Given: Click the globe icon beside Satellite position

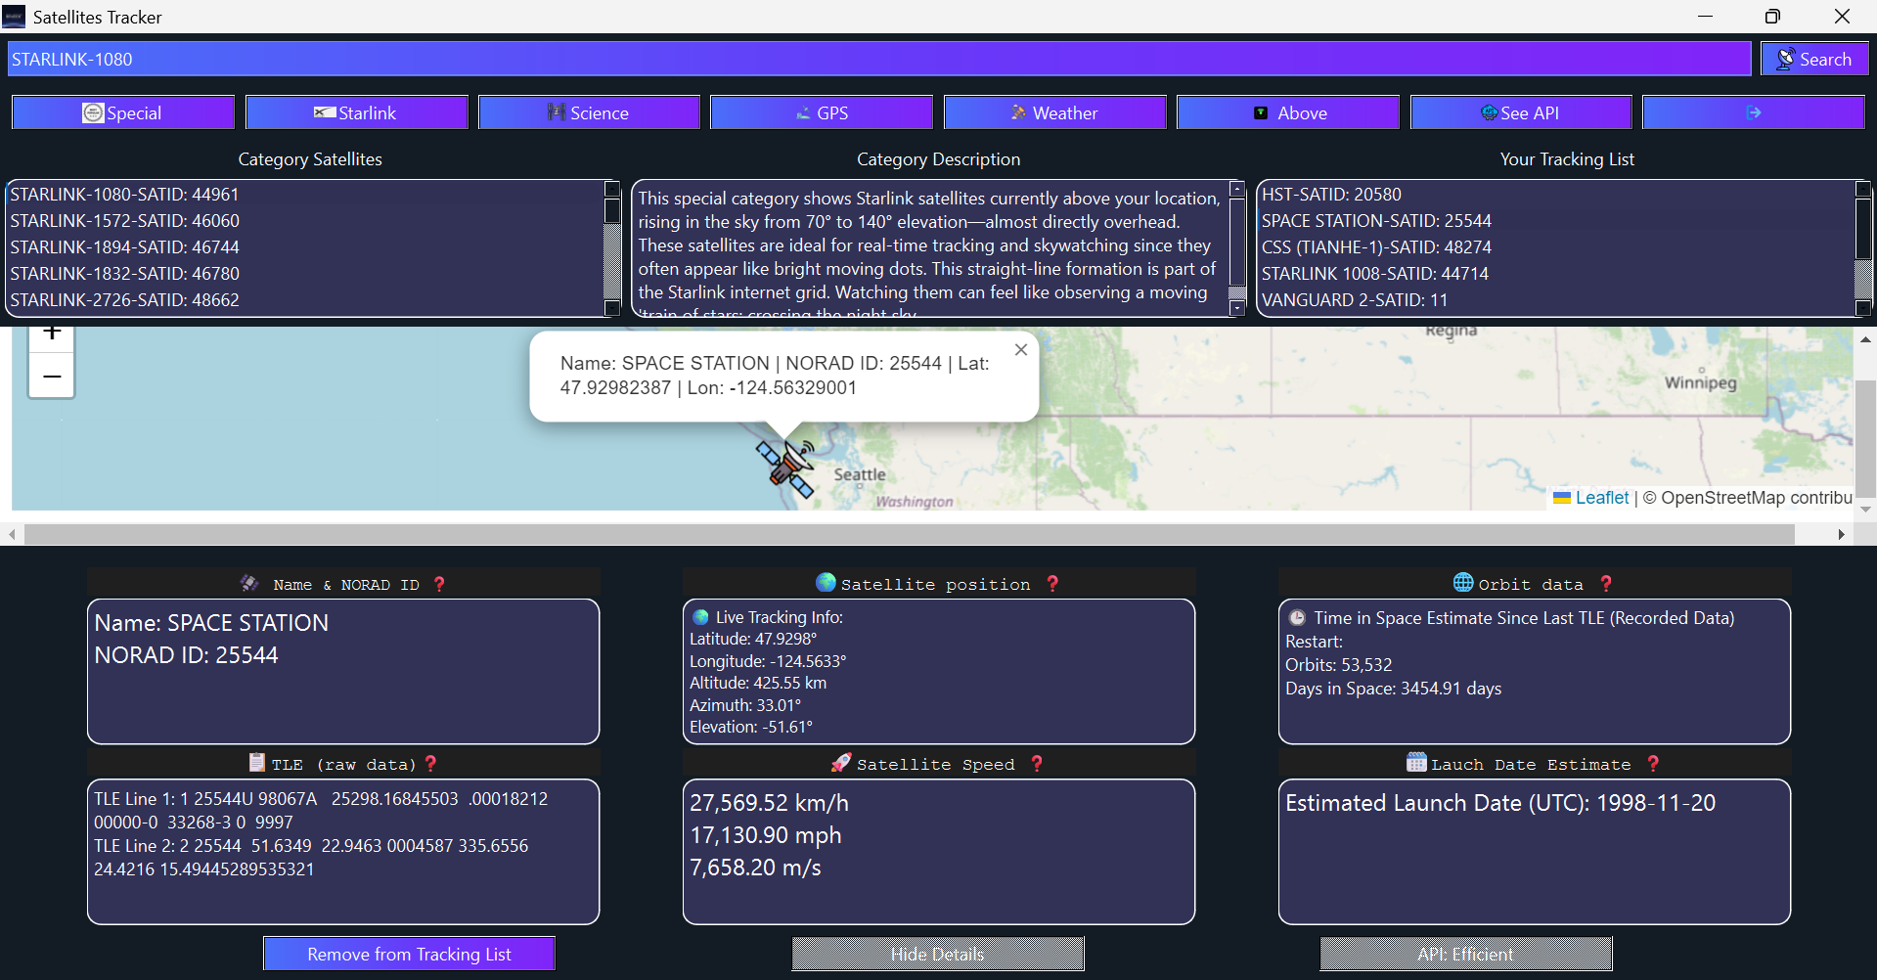Looking at the screenshot, I should coord(826,582).
